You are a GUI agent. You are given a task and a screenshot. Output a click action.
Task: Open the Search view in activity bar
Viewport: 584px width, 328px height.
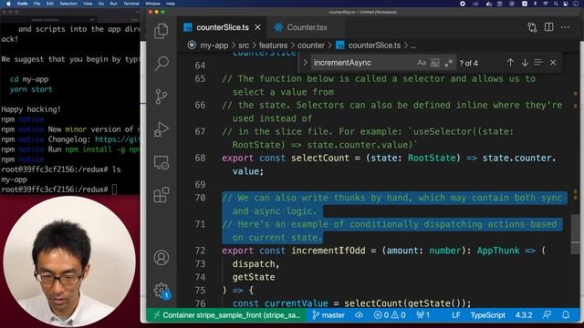162,64
